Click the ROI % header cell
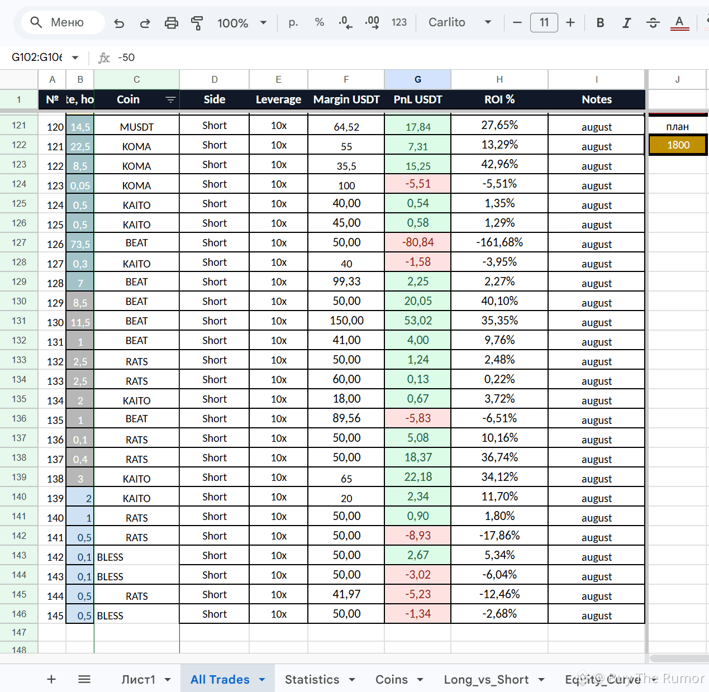Image resolution: width=709 pixels, height=692 pixels. (x=499, y=99)
